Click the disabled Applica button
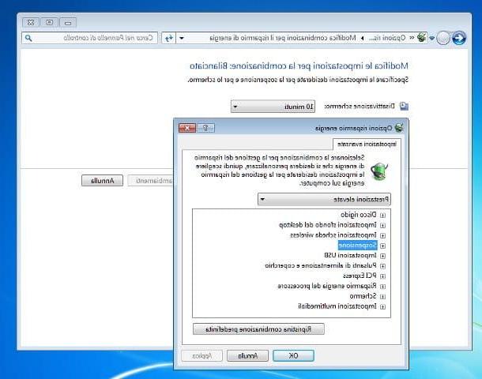The image size is (482, 379). pyautogui.click(x=201, y=355)
